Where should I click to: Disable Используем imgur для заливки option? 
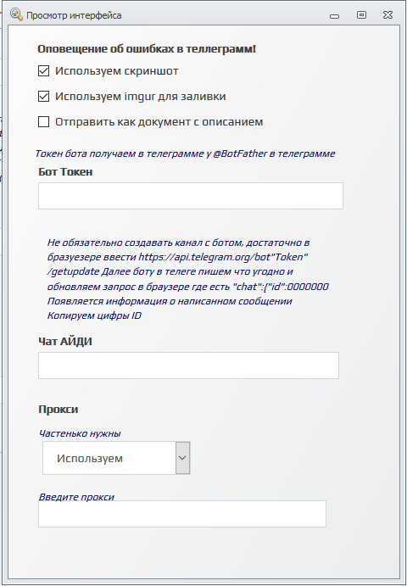[44, 96]
